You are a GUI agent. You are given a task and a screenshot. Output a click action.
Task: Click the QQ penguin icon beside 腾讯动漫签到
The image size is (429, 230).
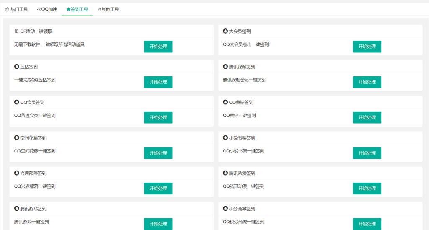click(x=225, y=173)
